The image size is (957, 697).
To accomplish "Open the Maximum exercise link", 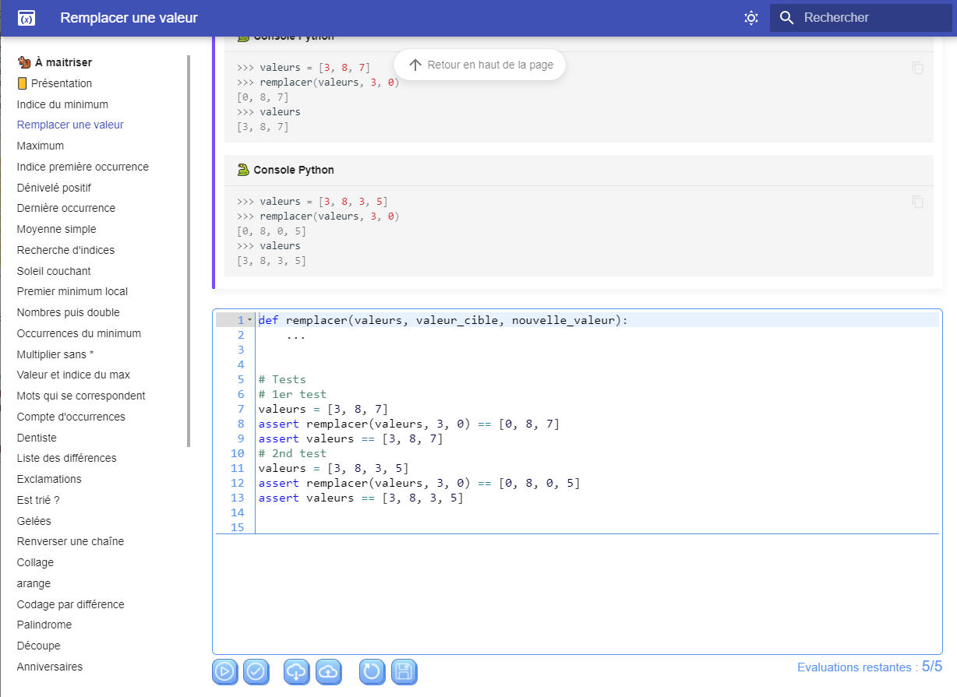I will [x=41, y=146].
